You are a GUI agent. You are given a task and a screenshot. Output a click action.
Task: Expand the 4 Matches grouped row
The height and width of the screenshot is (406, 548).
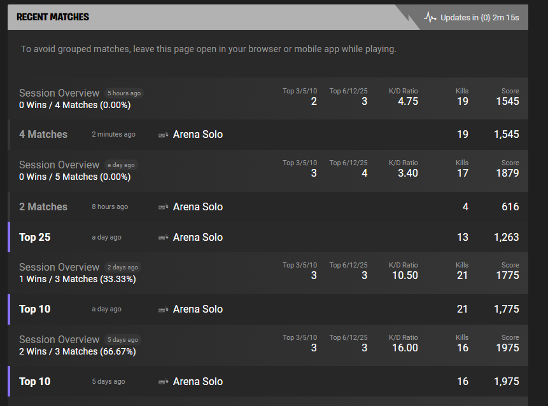[268, 135]
